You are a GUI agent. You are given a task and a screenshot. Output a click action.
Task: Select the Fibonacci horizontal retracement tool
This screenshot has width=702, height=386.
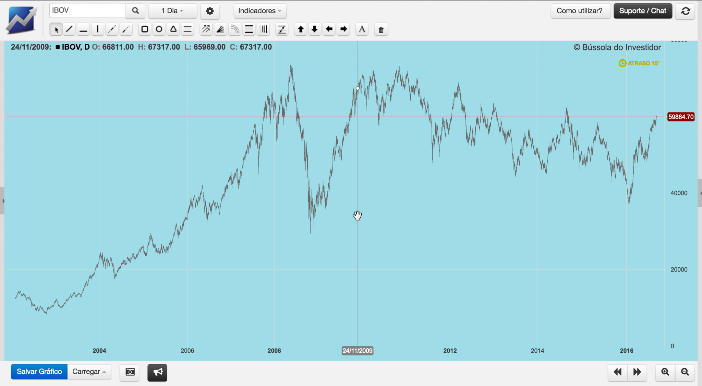tap(249, 29)
